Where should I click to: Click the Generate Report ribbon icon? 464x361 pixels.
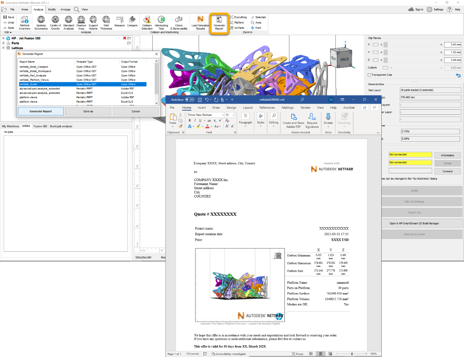(x=219, y=23)
